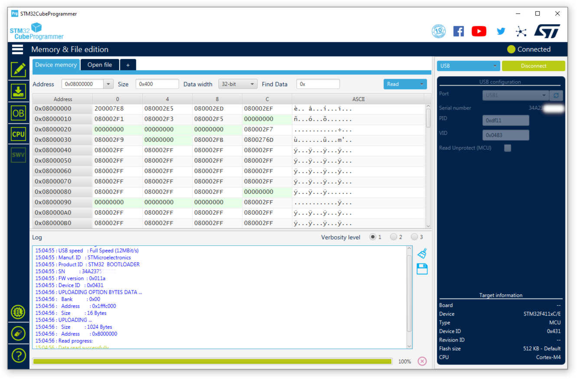Open Erasing & Programming download icon
577x379 pixels.
[18, 91]
